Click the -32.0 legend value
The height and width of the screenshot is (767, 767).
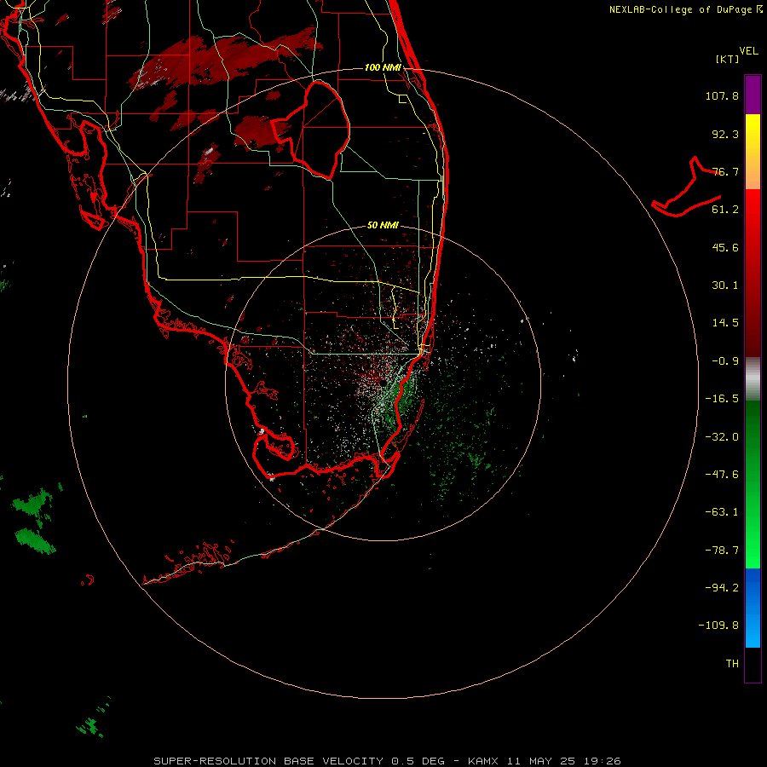click(722, 437)
